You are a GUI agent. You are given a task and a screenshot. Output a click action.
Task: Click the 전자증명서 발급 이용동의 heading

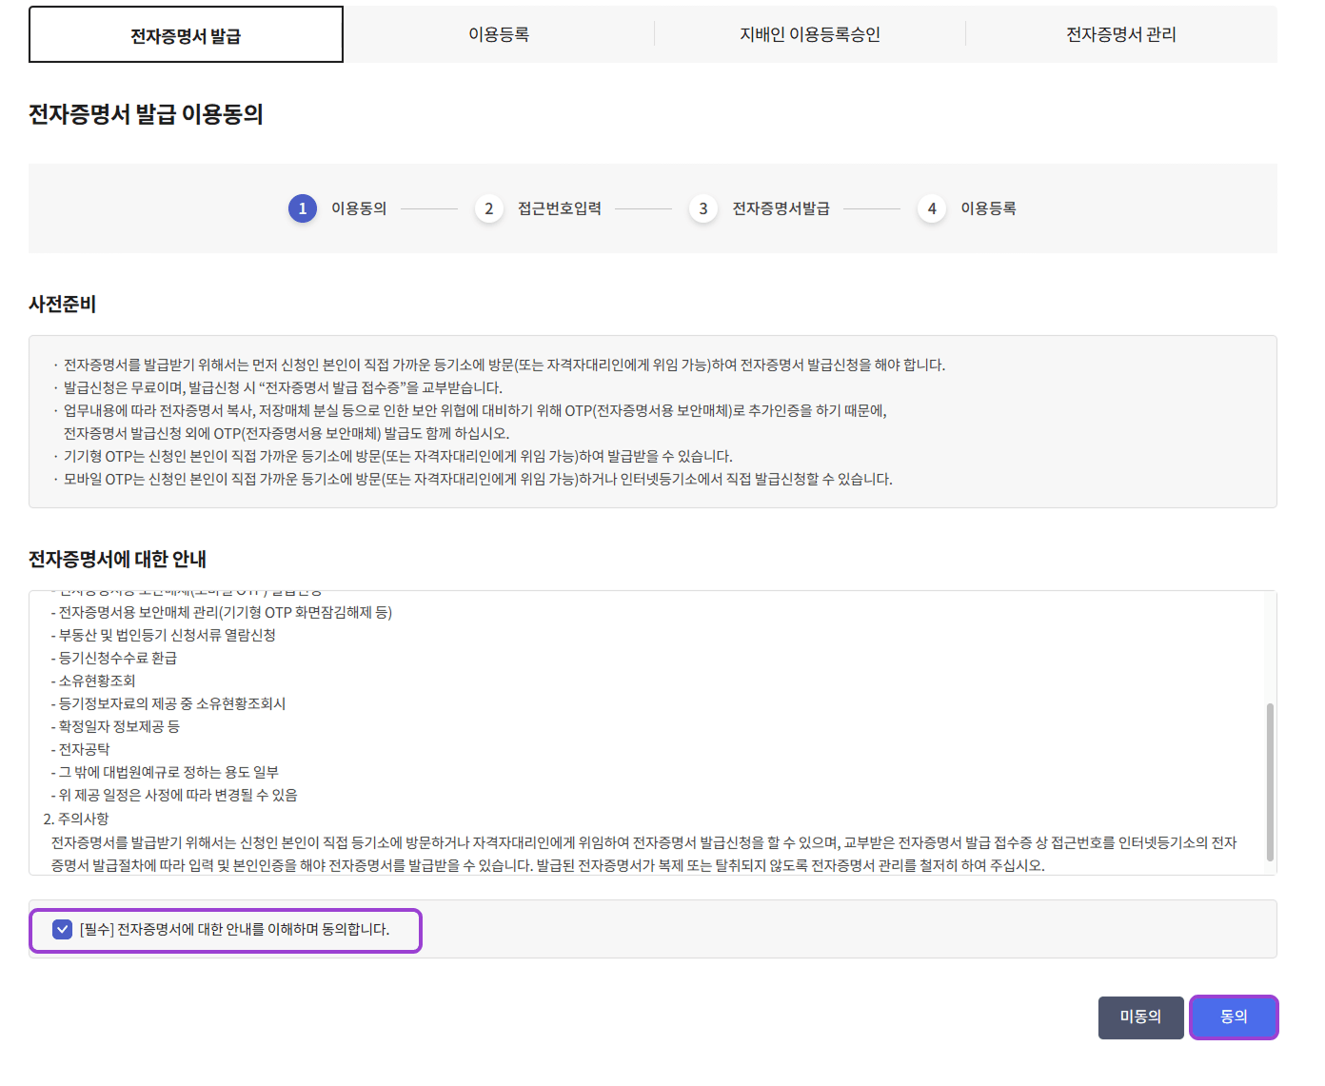click(146, 114)
